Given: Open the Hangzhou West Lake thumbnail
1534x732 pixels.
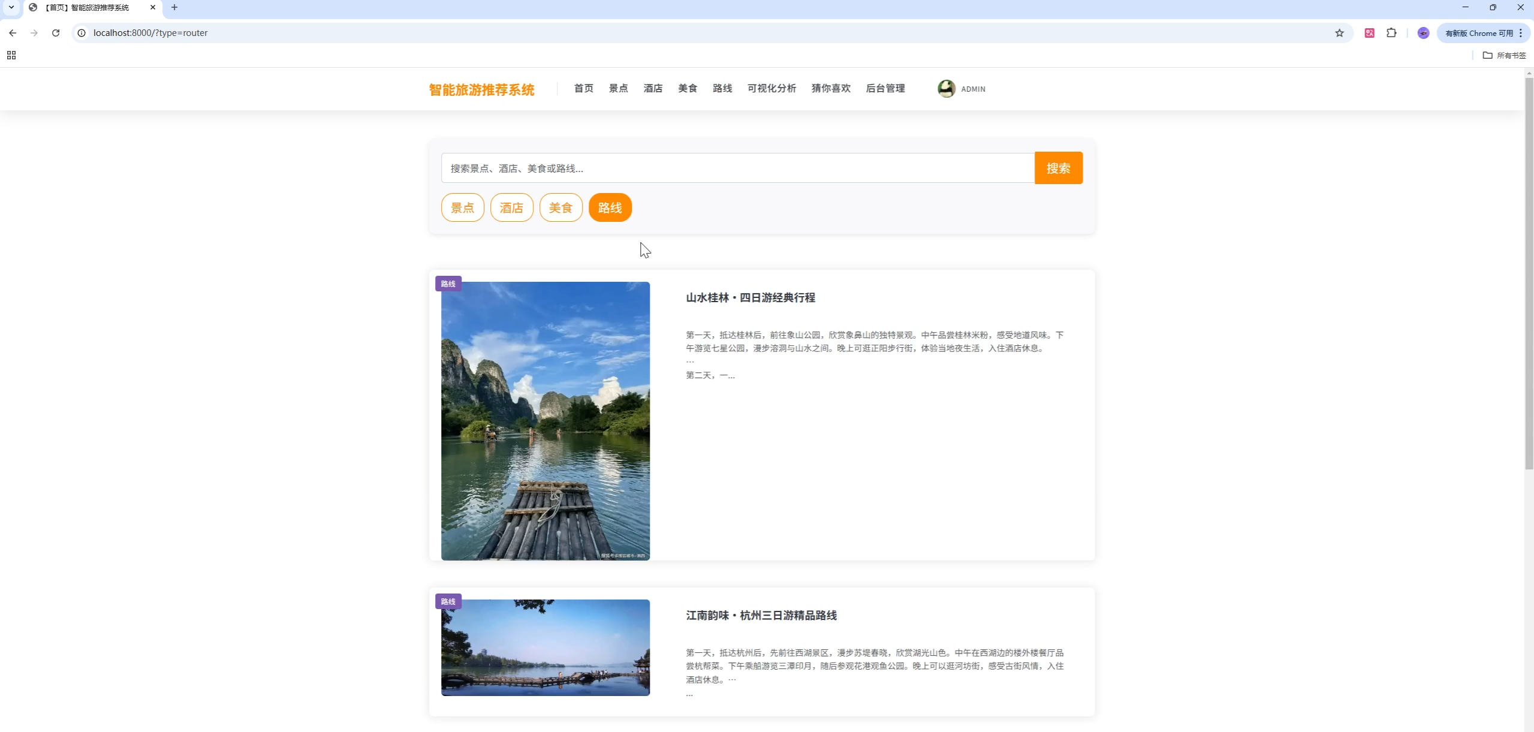Looking at the screenshot, I should click(x=546, y=647).
